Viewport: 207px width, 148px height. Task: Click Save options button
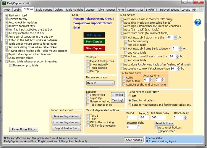point(134,140)
